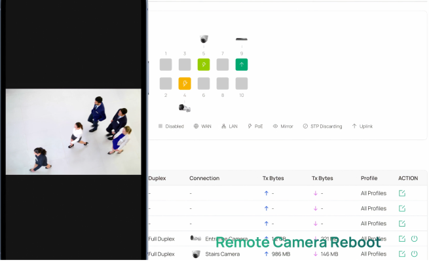Image resolution: width=429 pixels, height=262 pixels.
Task: Open the overhead camera feed preview
Action: click(73, 132)
